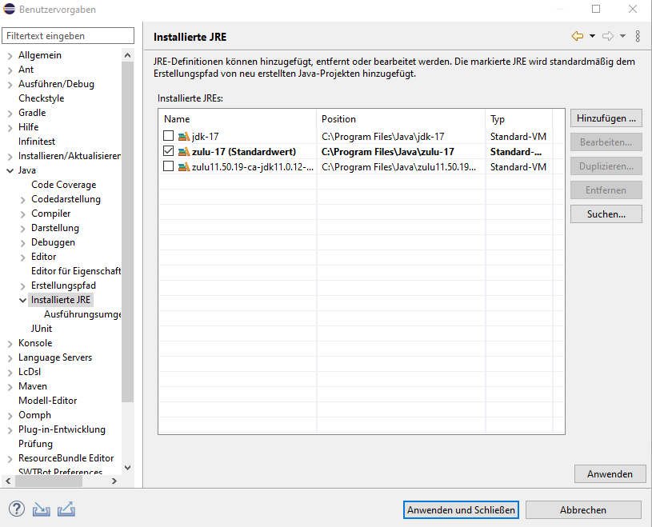This screenshot has height=527, width=652.
Task: Expand the Ant tree node
Action: 10,70
